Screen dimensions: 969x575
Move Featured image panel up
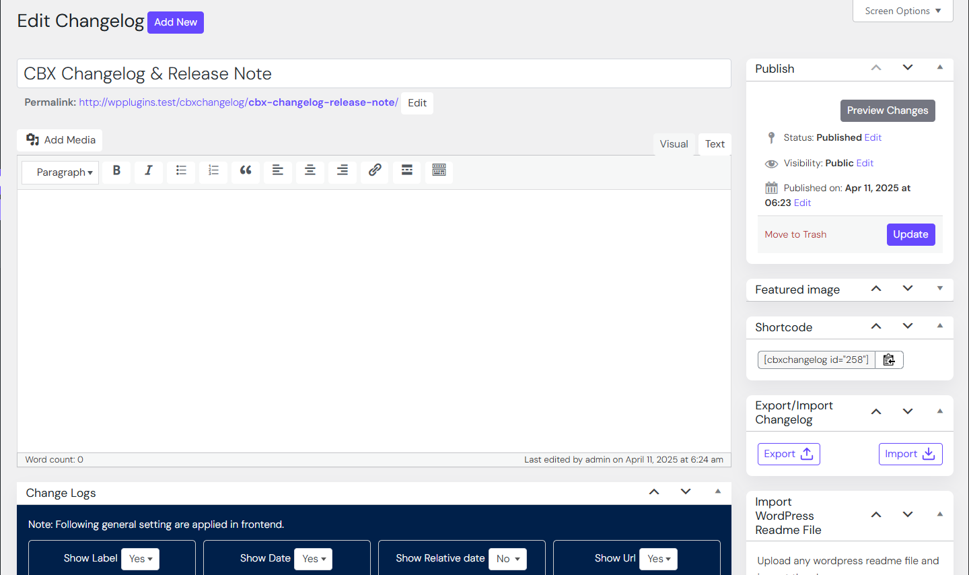[x=876, y=289]
